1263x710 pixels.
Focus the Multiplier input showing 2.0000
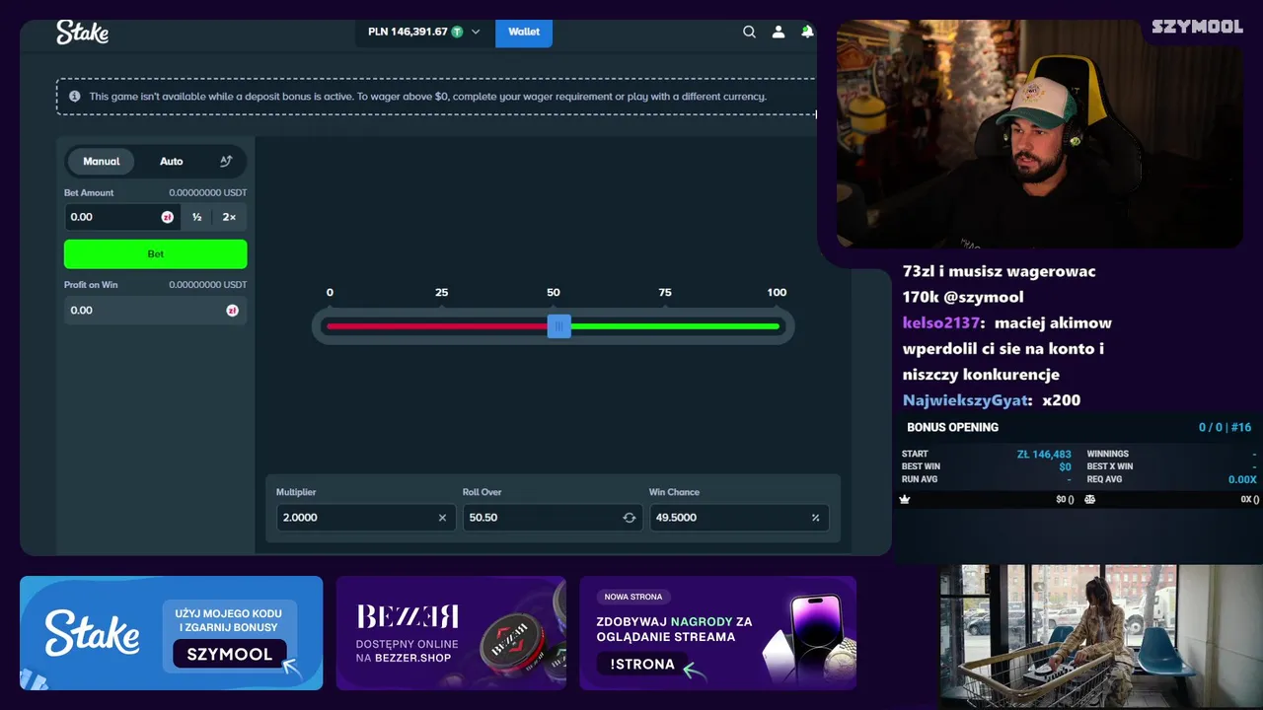365,518
